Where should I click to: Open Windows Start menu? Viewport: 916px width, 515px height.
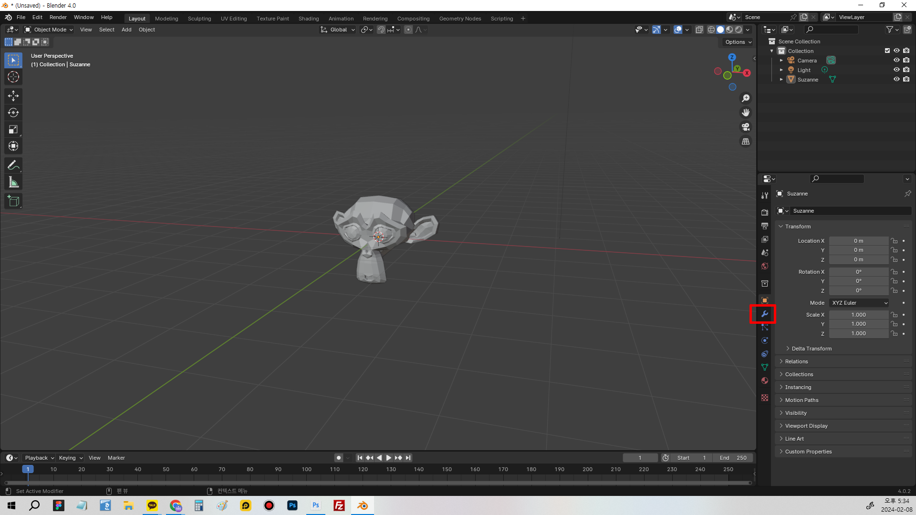click(11, 505)
